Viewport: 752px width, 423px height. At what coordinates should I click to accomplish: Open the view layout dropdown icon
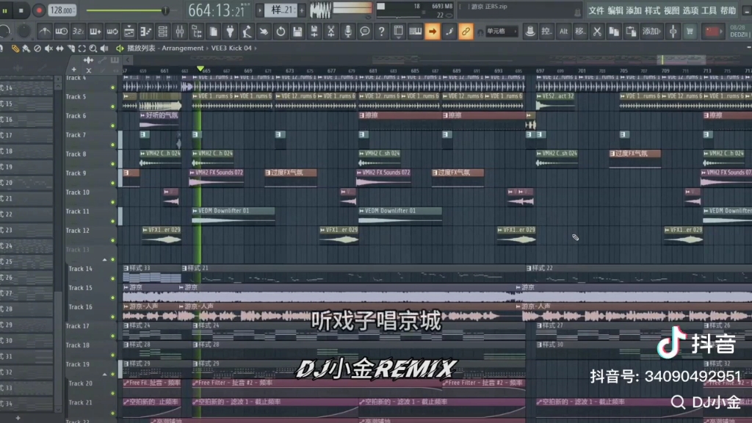398,32
